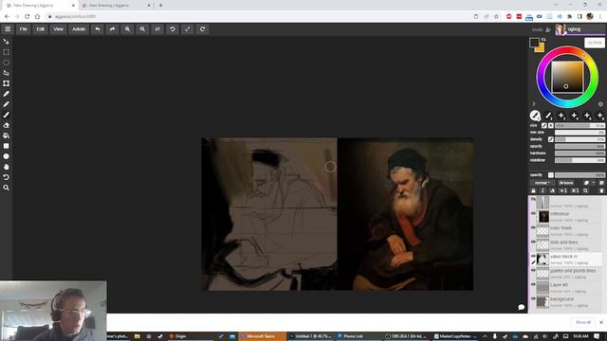Image resolution: width=607 pixels, height=341 pixels.
Task: Select brush preset slot 2
Action: 548,116
